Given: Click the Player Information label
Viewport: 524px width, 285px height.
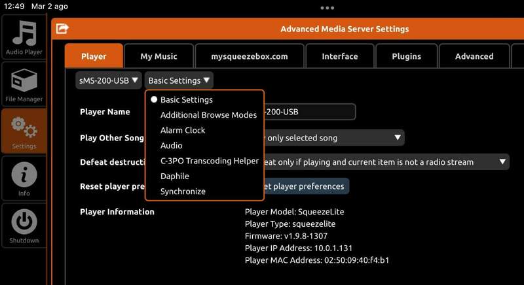Looking at the screenshot, I should [x=117, y=212].
